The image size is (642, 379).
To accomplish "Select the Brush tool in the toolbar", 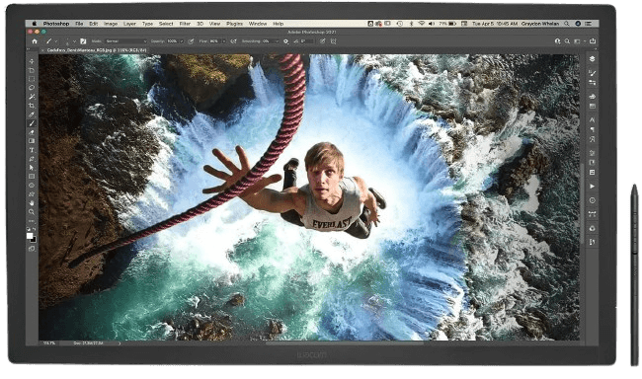I will 32,123.
